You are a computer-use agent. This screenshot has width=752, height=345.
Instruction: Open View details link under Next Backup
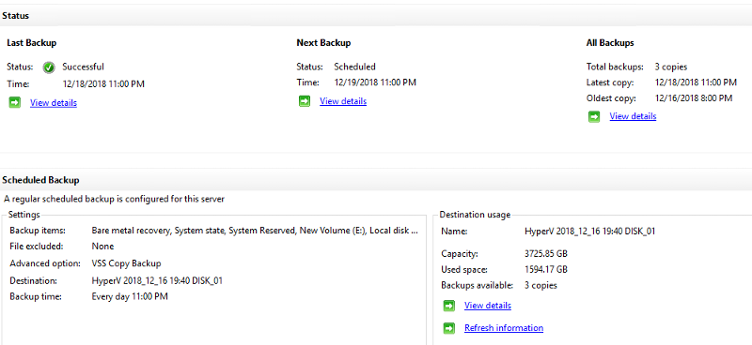point(343,101)
